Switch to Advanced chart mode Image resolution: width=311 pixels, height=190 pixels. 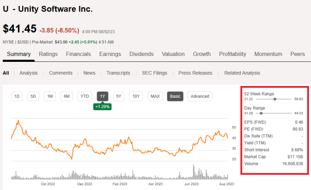(200, 96)
